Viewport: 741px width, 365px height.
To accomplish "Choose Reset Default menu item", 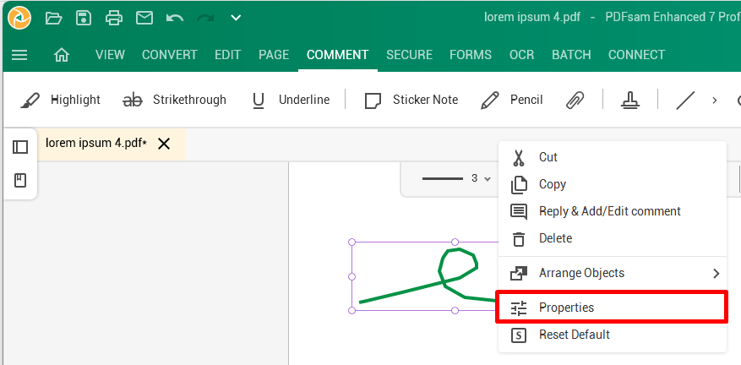I will pos(613,335).
